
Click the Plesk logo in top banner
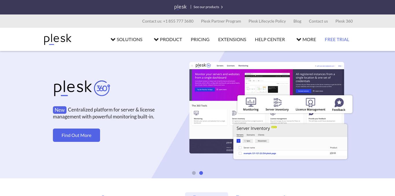pyautogui.click(x=180, y=7)
